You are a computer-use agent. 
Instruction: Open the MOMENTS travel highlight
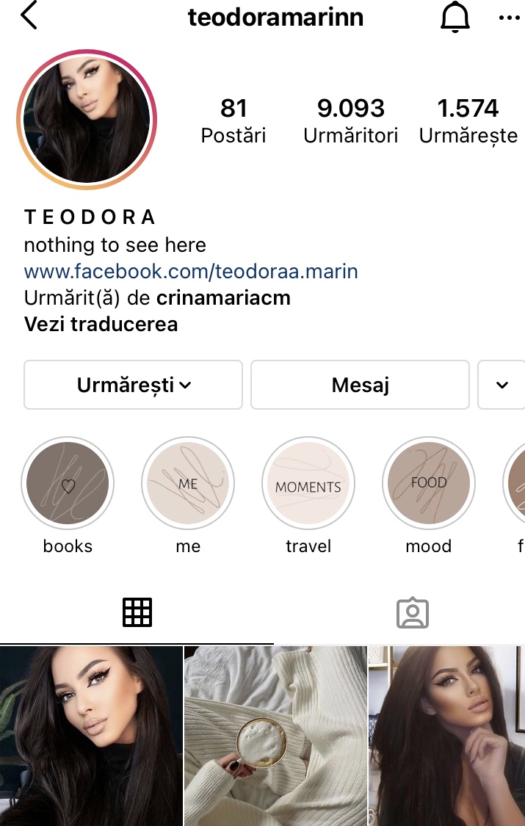pos(308,482)
